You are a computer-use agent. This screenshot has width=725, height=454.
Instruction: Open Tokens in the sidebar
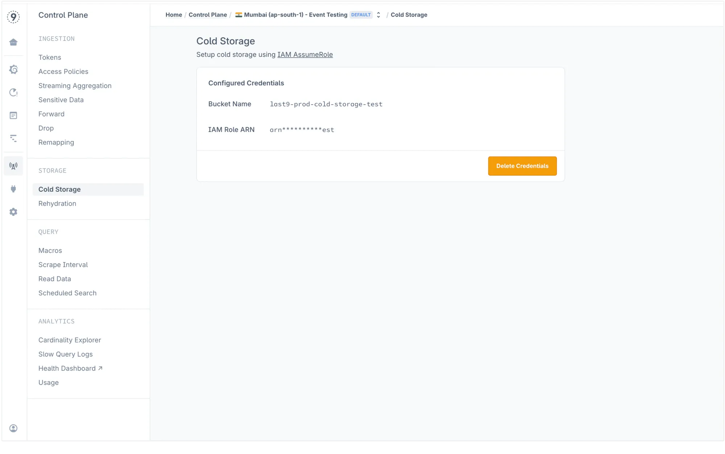click(x=50, y=57)
